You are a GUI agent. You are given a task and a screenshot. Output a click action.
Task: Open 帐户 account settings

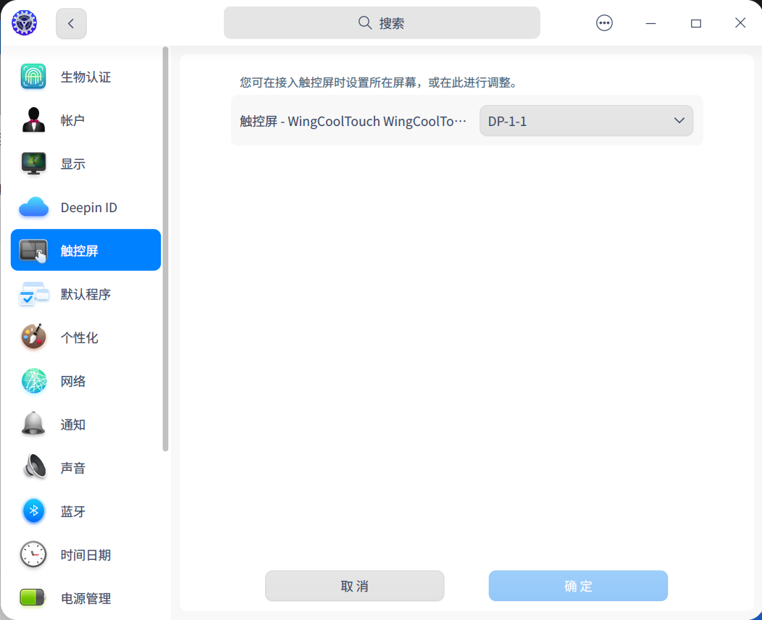(85, 120)
